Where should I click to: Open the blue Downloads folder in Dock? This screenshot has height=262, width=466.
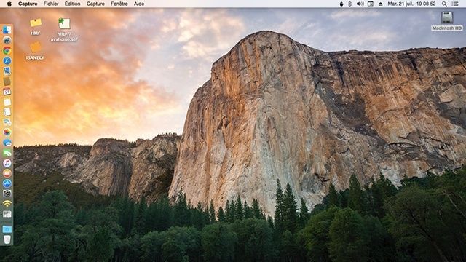pos(7,229)
